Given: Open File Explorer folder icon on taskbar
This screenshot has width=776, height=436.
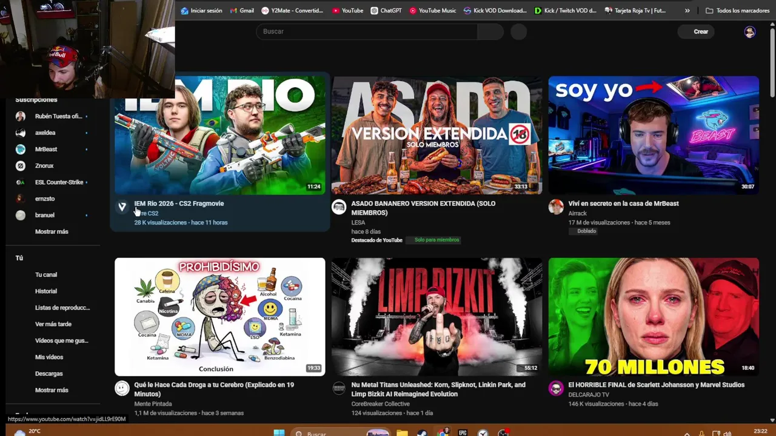Looking at the screenshot, I should [402, 433].
